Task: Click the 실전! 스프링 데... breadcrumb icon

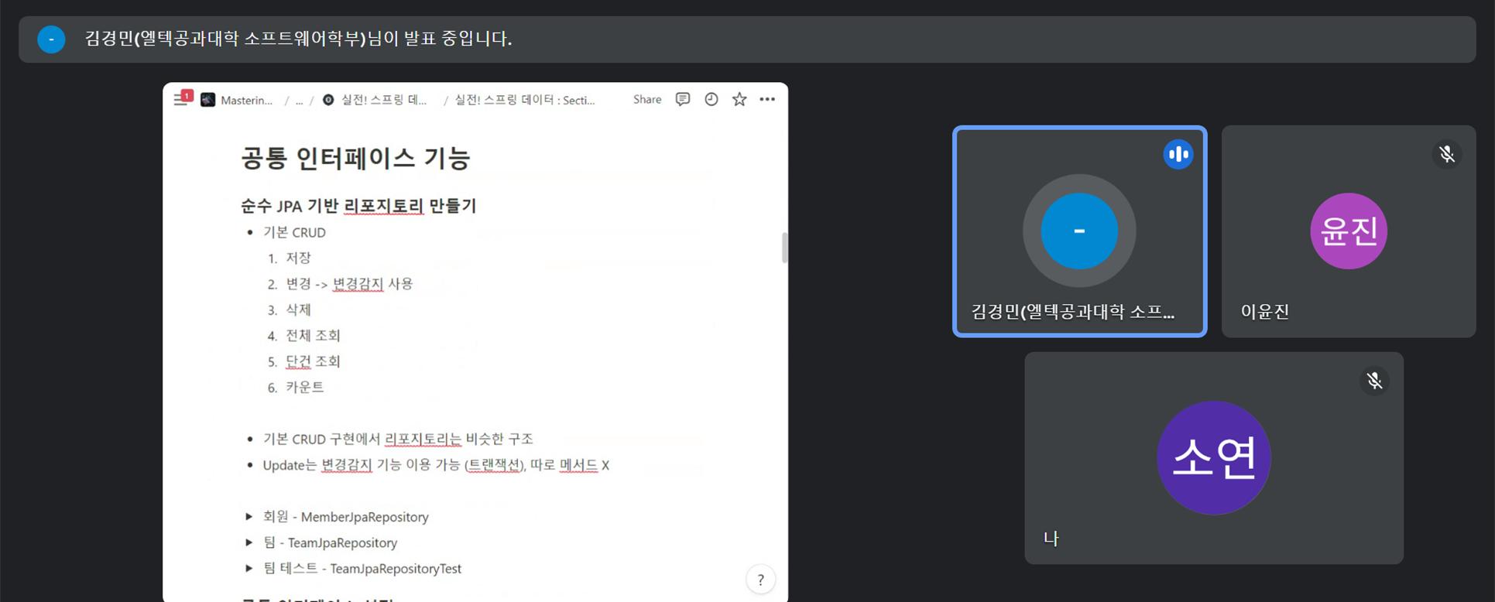Action: click(328, 100)
